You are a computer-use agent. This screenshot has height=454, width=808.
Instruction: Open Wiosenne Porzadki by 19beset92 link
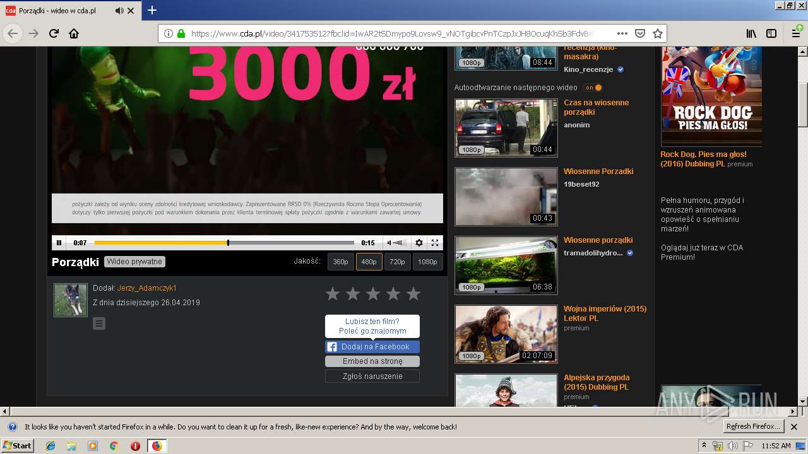coord(598,172)
